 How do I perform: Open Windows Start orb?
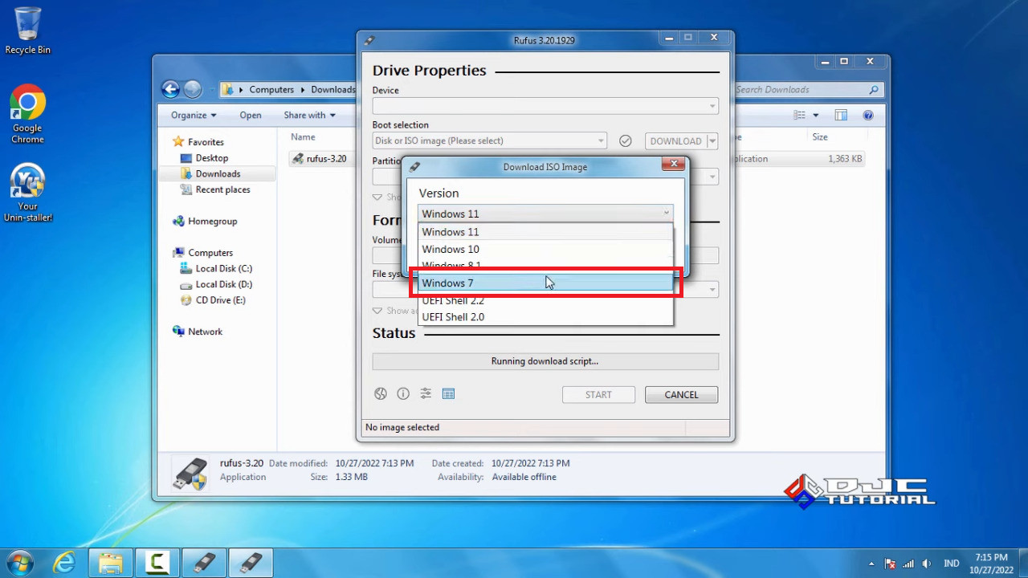pyautogui.click(x=19, y=562)
